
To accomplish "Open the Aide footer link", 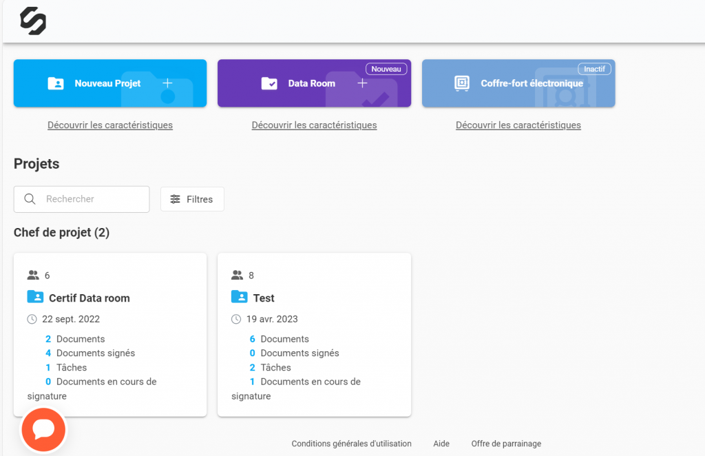I will click(x=441, y=444).
